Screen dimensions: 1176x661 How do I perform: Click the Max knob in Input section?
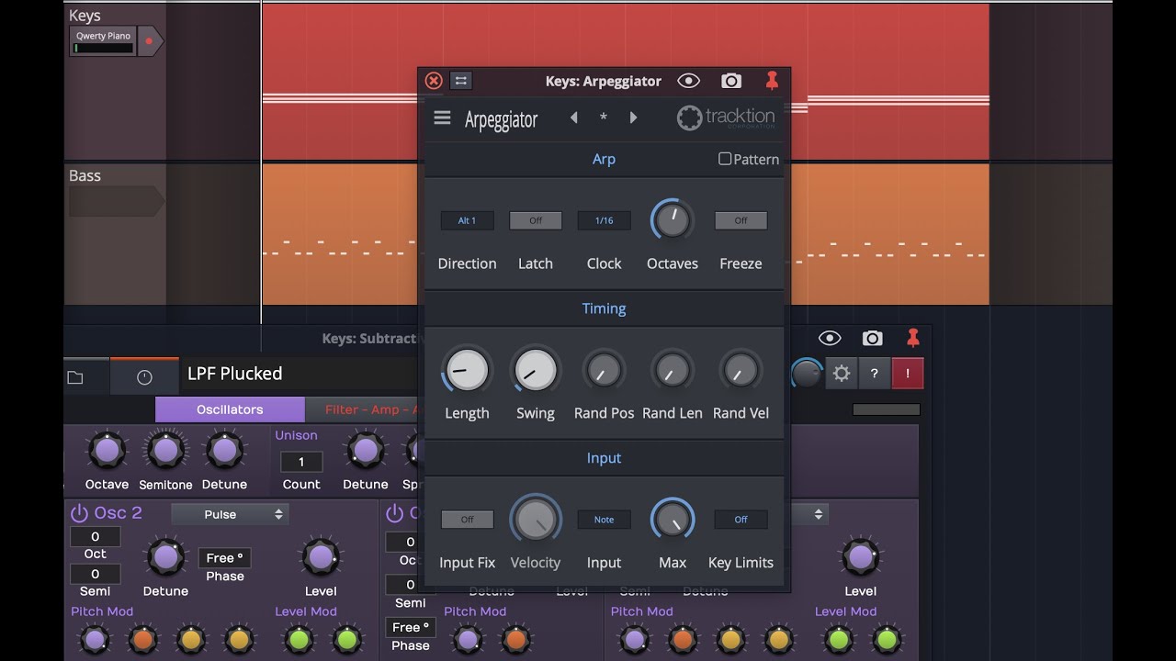pyautogui.click(x=673, y=520)
